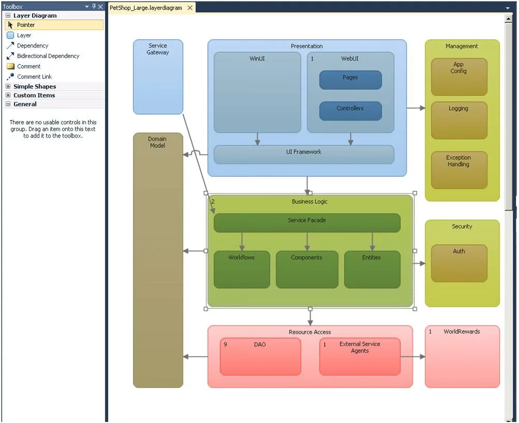This screenshot has width=519, height=423.
Task: Select the Service Facade layer
Action: 307,223
